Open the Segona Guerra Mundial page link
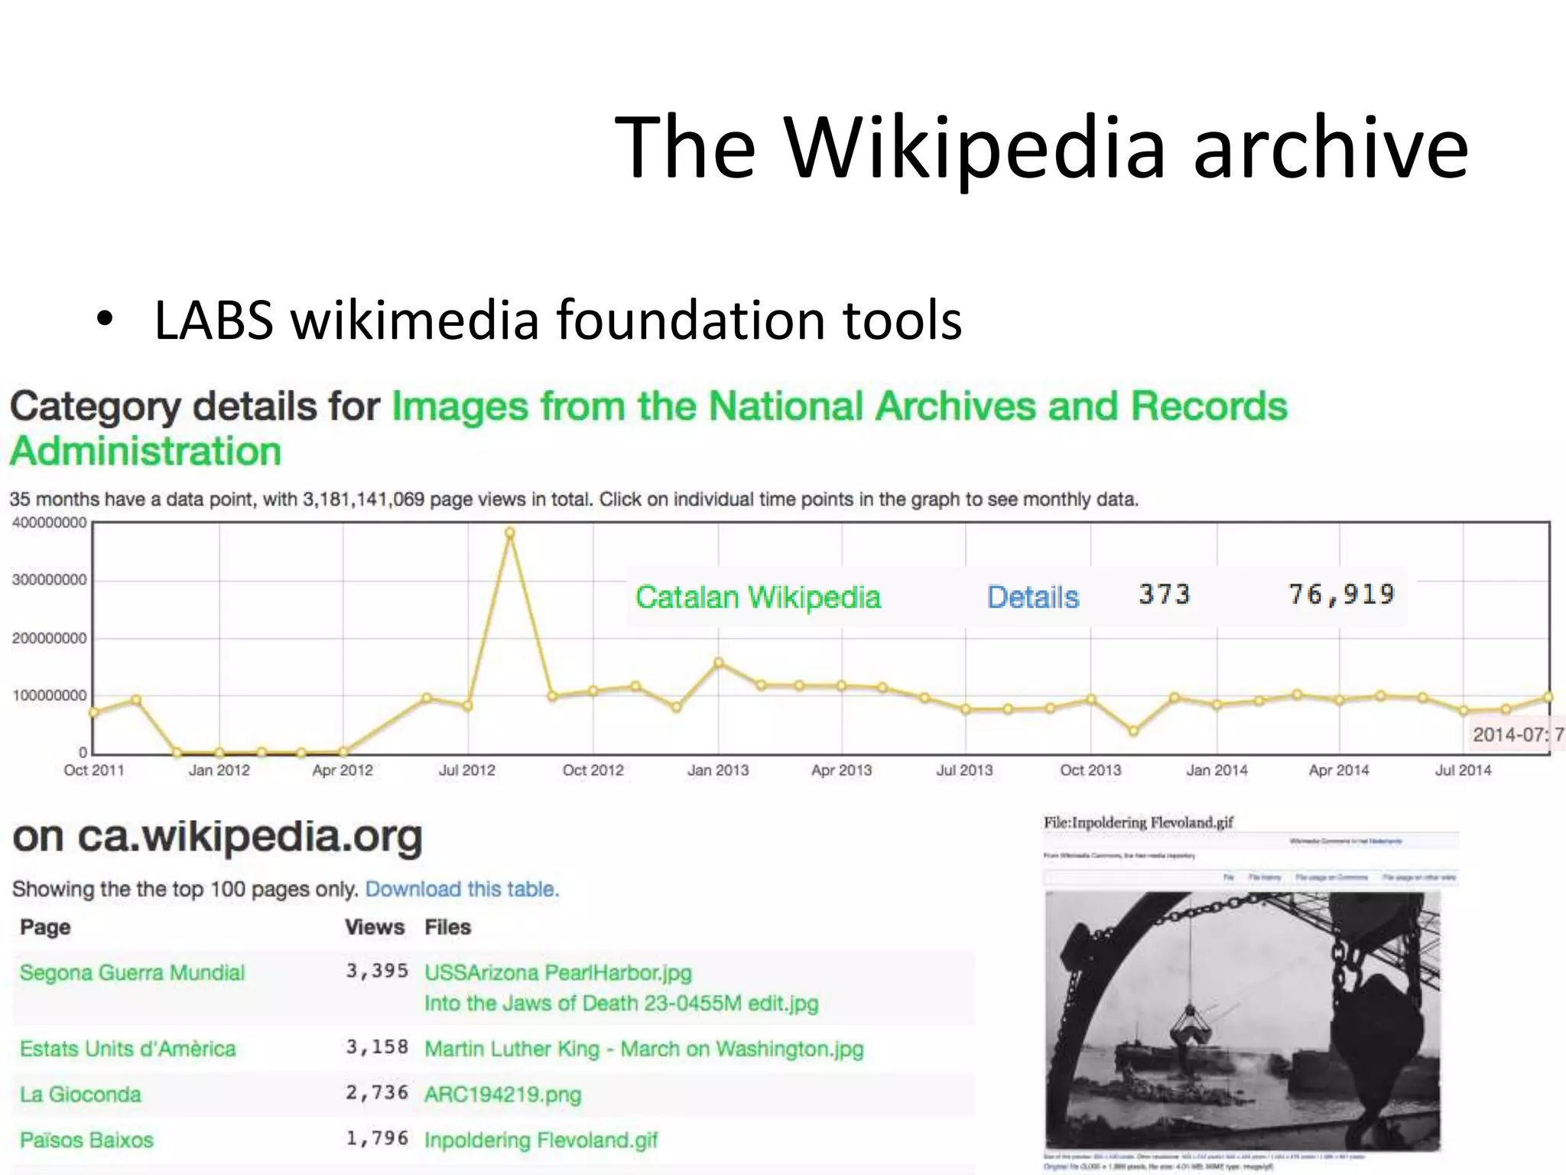 [x=132, y=972]
